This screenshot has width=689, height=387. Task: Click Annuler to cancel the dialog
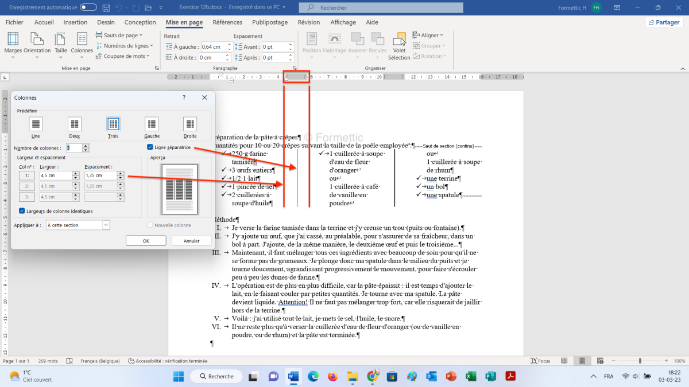[x=191, y=241]
